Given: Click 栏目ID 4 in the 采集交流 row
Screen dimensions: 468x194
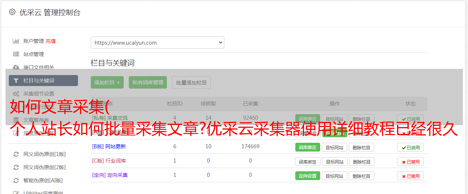Looking at the screenshot, I should pyautogui.click(x=175, y=118).
